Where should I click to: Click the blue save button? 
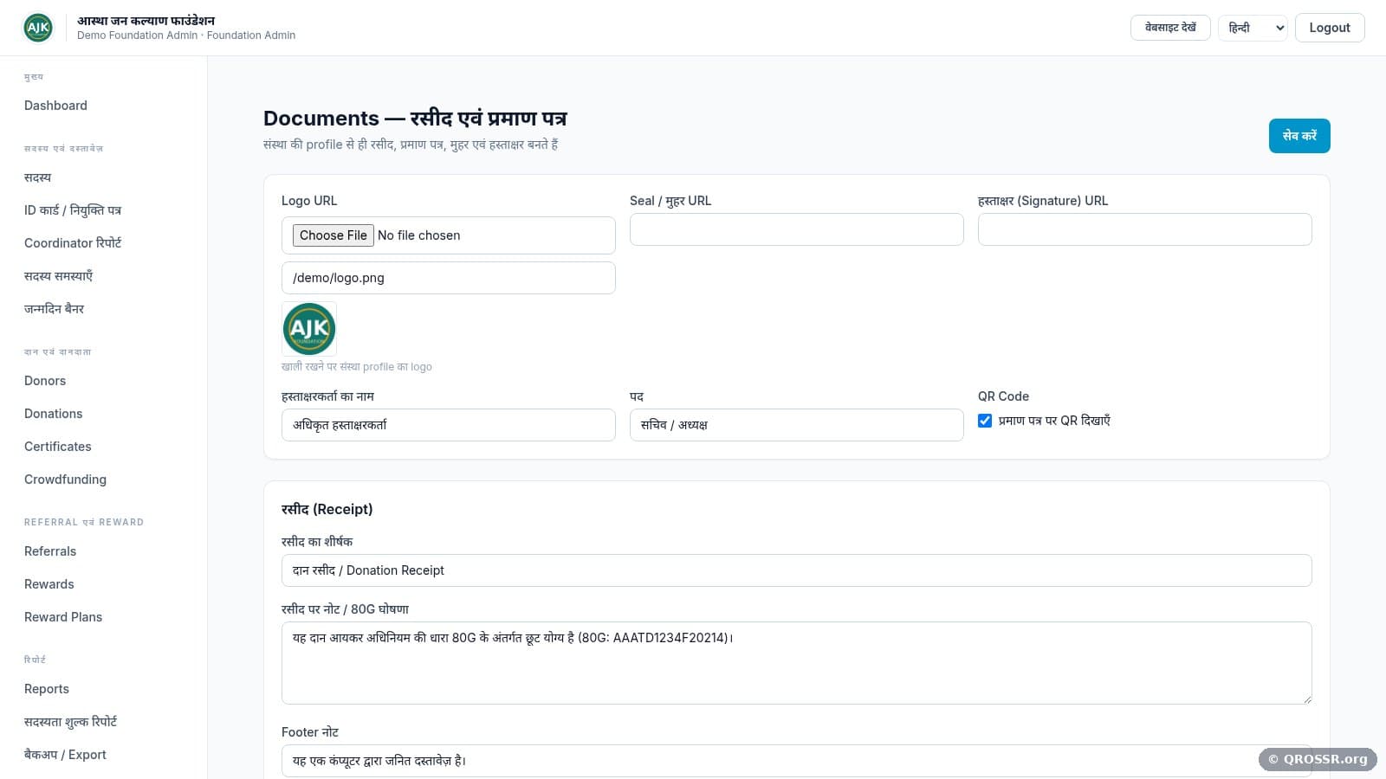1299,136
